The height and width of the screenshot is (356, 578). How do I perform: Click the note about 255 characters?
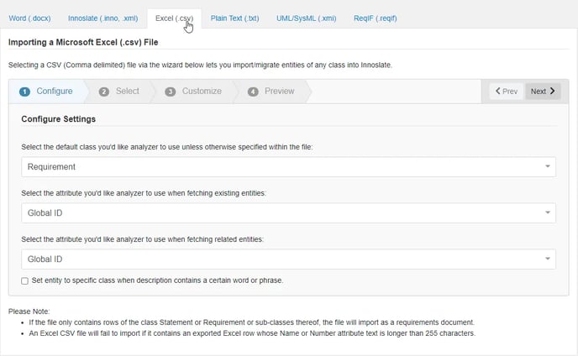pyautogui.click(x=252, y=333)
